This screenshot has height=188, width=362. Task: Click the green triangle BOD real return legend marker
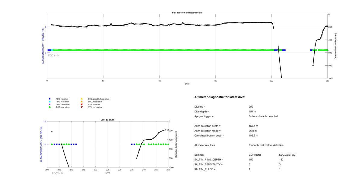50,107
